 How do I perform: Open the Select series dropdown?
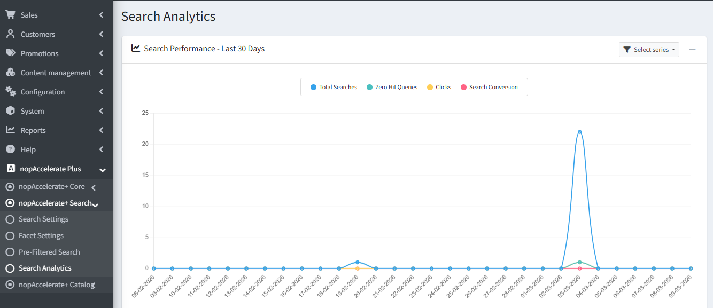pos(649,50)
